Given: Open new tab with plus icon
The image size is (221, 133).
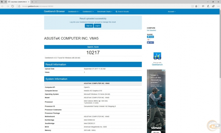Looking at the screenshot, I should [32, 2].
